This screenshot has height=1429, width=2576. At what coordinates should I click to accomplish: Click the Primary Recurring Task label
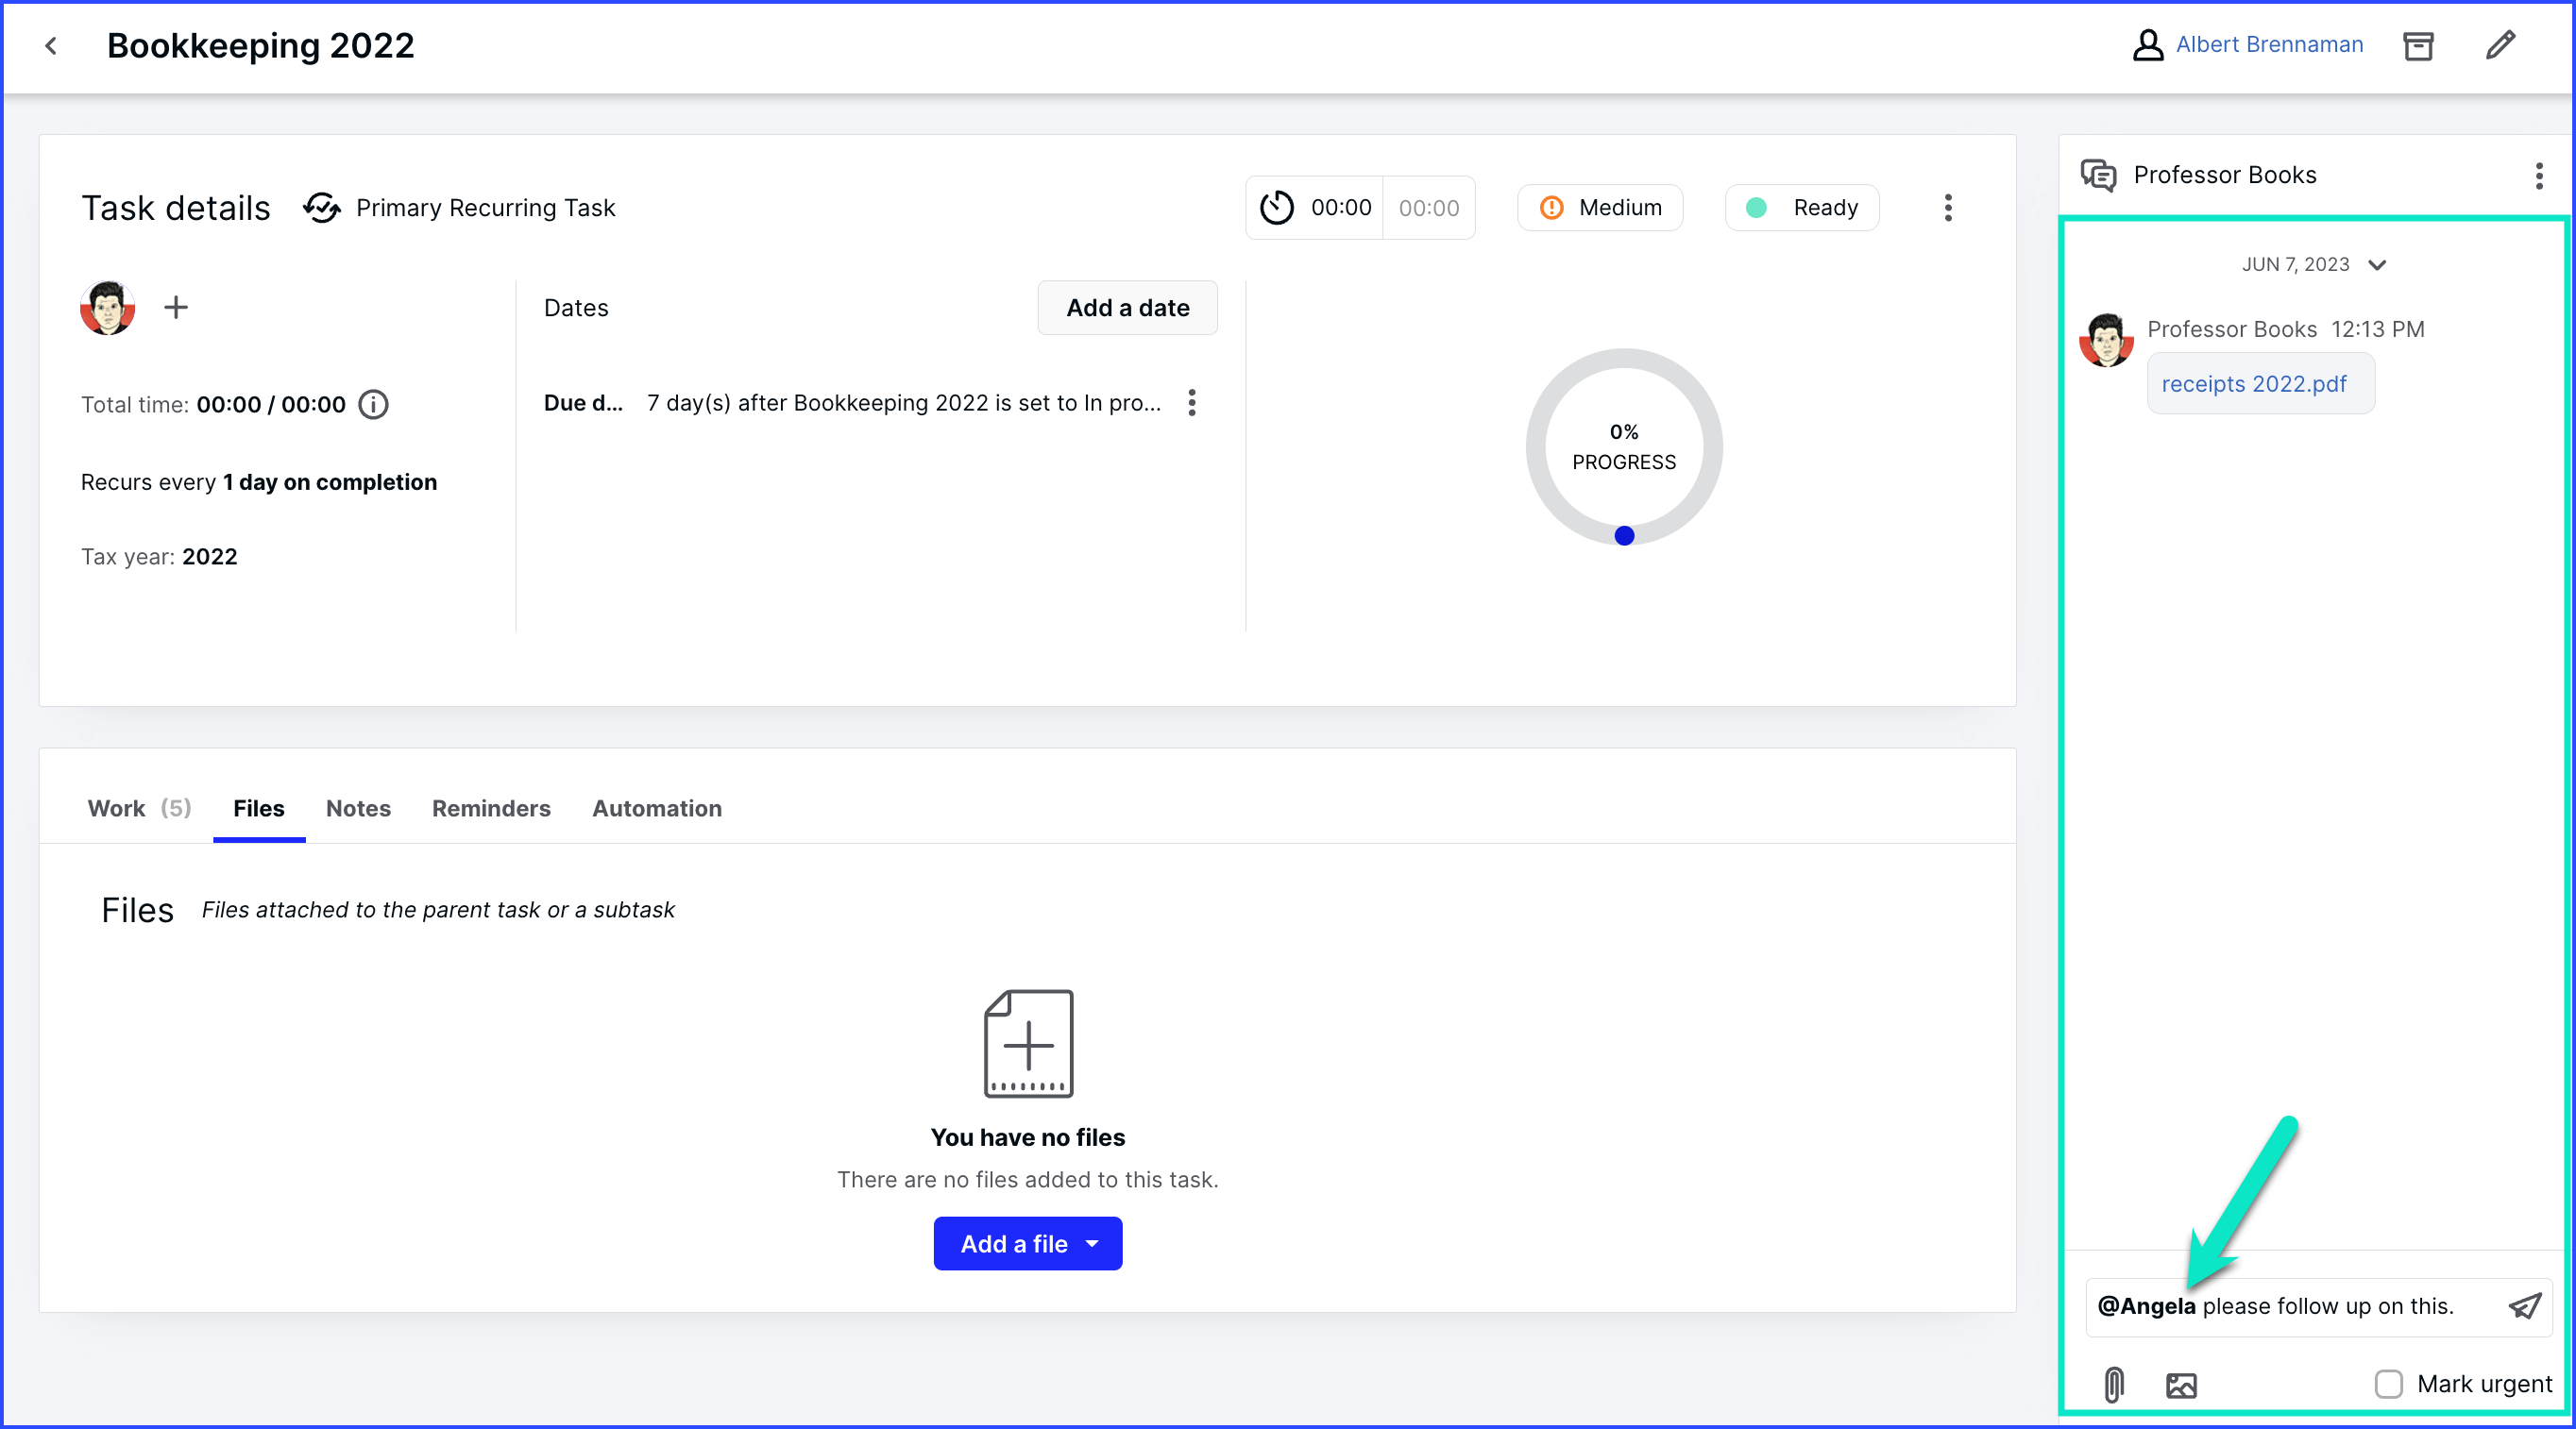coord(485,208)
